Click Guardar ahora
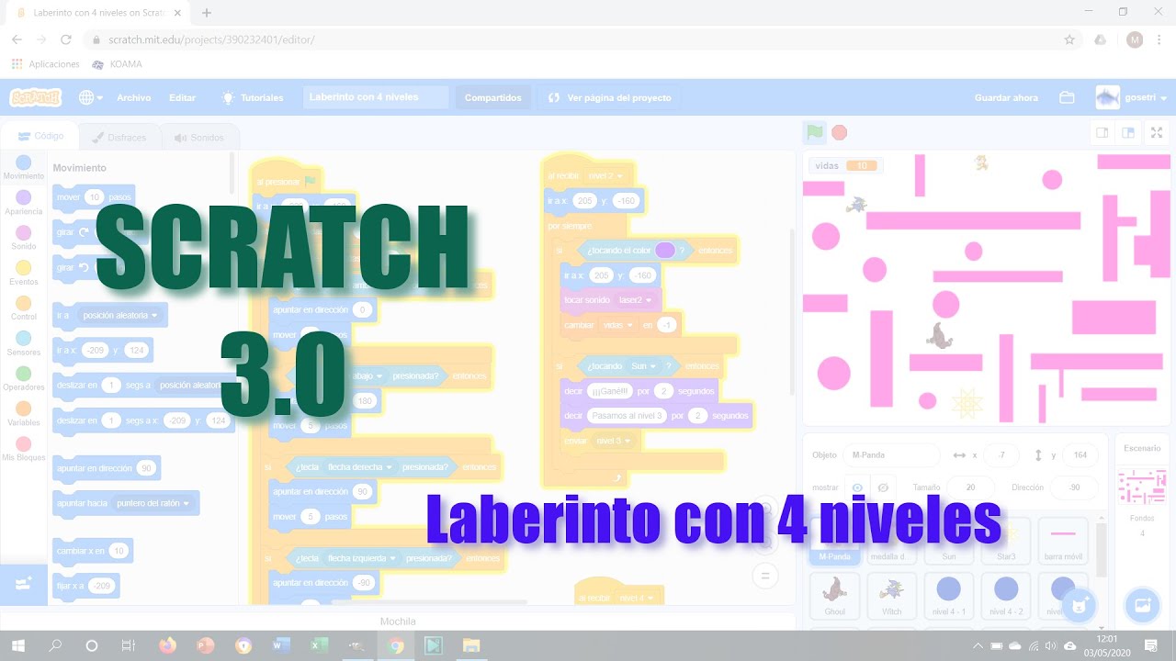This screenshot has height=661, width=1176. coord(1006,97)
